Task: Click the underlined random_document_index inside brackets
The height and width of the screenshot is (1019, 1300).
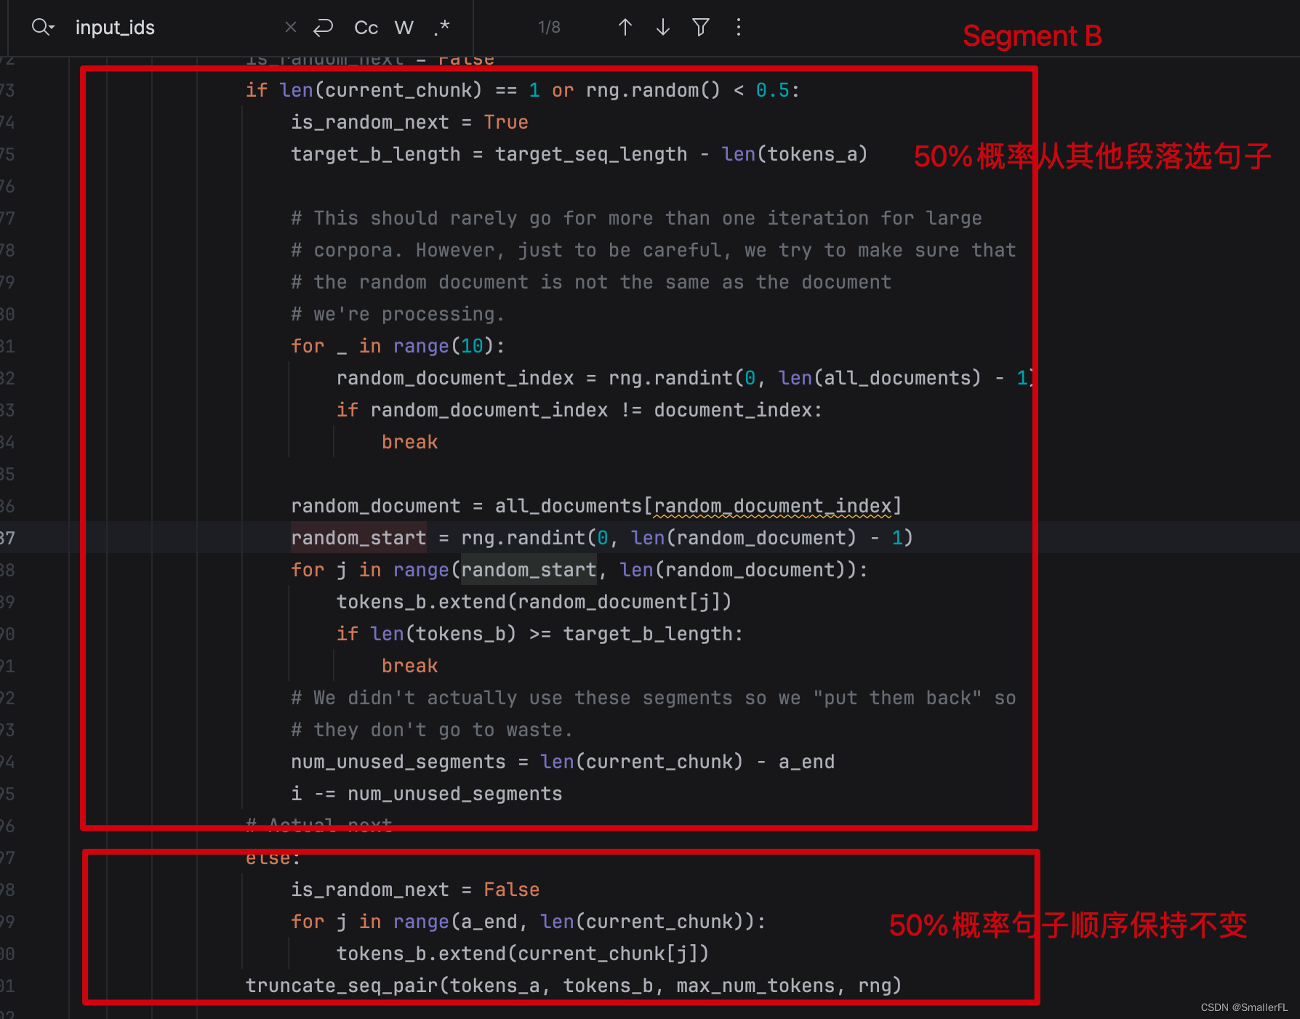Action: (x=772, y=506)
